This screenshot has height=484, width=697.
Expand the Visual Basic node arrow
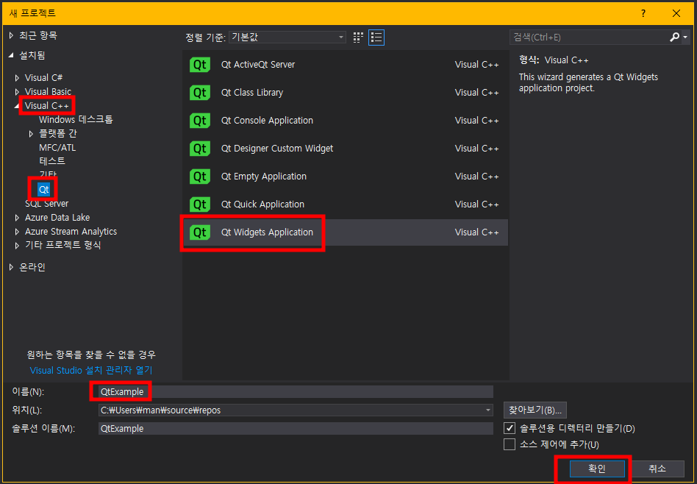click(18, 92)
